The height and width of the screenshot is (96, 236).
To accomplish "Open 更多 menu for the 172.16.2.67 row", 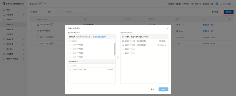I will [212, 44].
